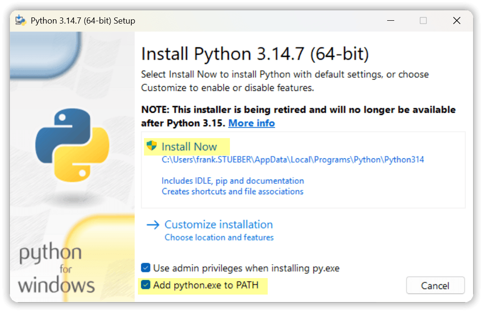
Task: Click 'Choose location and features' text
Action: pos(219,238)
